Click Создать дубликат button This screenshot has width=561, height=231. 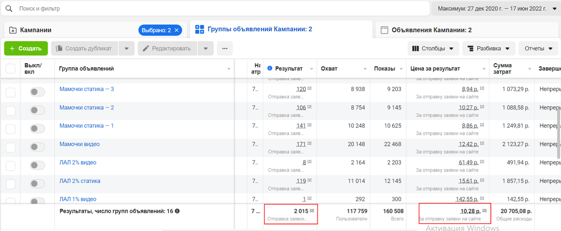coord(84,49)
